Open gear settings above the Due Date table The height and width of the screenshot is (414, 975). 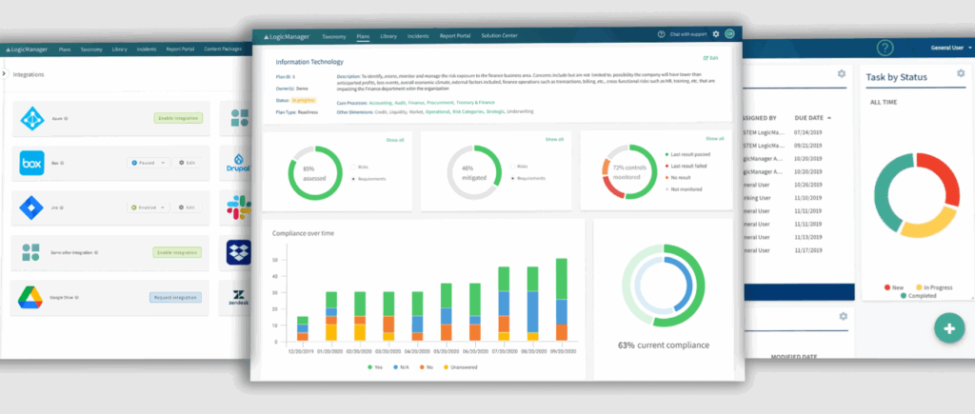tap(842, 74)
